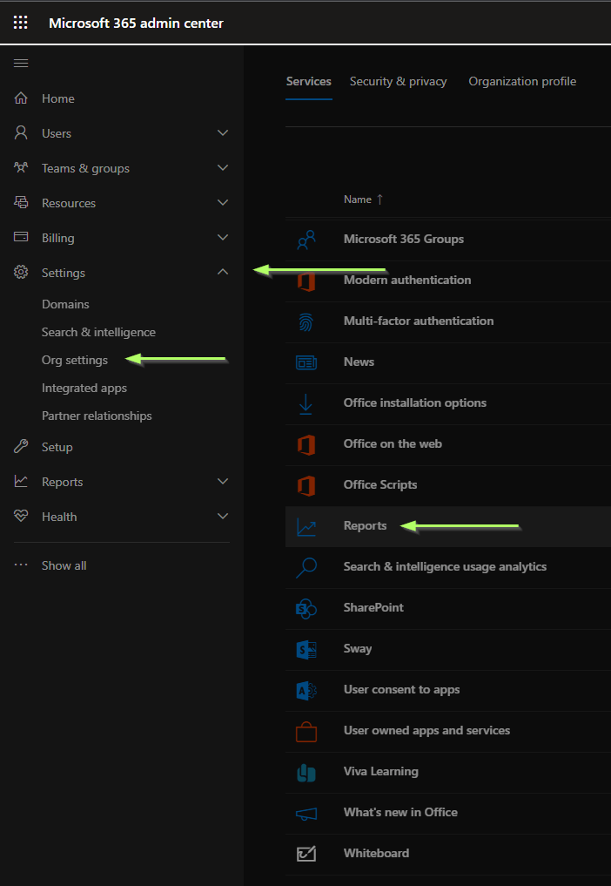Open Modern authentication settings
This screenshot has height=886, width=611.
407,280
